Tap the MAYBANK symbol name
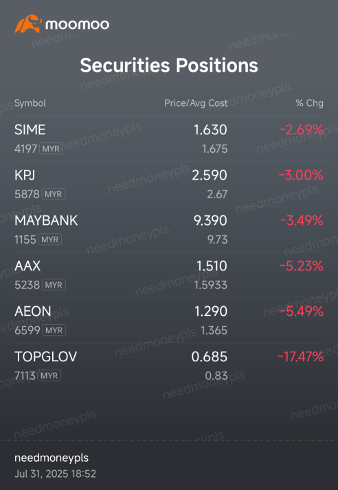 pyautogui.click(x=46, y=221)
